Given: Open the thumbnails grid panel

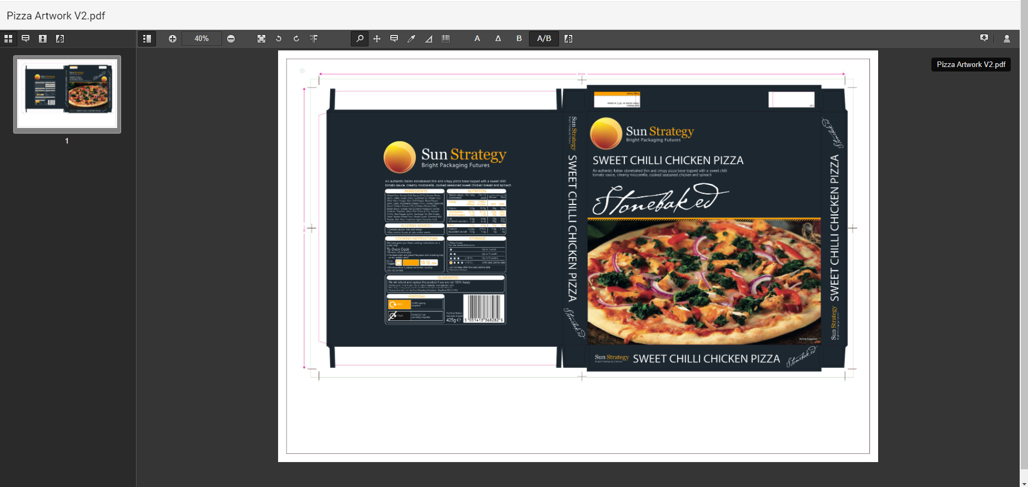Looking at the screenshot, I should [8, 39].
